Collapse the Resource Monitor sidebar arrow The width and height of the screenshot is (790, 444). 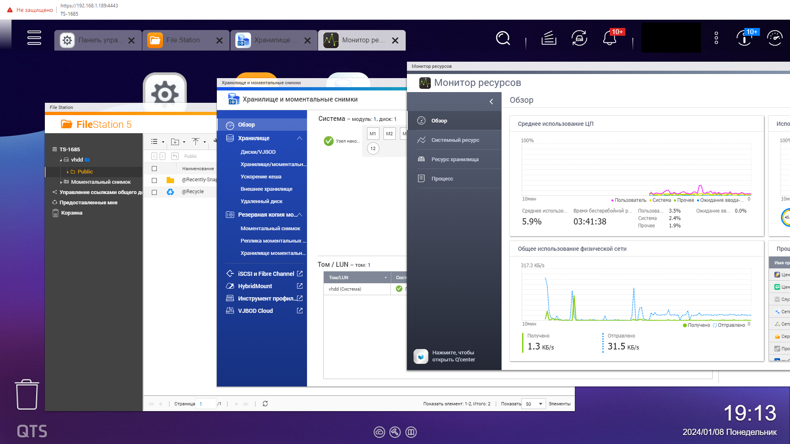pyautogui.click(x=491, y=102)
